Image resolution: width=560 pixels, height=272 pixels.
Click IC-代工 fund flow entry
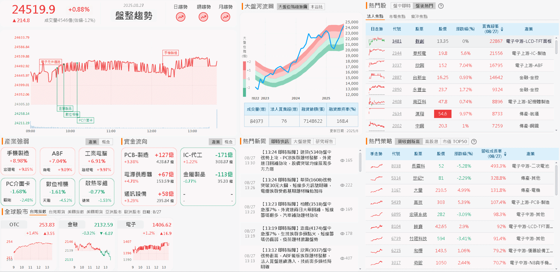click(x=207, y=158)
